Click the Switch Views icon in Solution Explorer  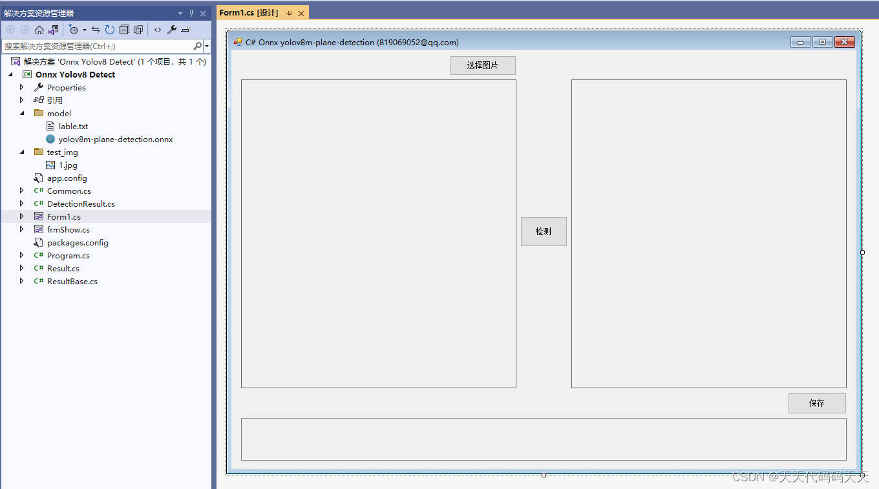[x=55, y=29]
